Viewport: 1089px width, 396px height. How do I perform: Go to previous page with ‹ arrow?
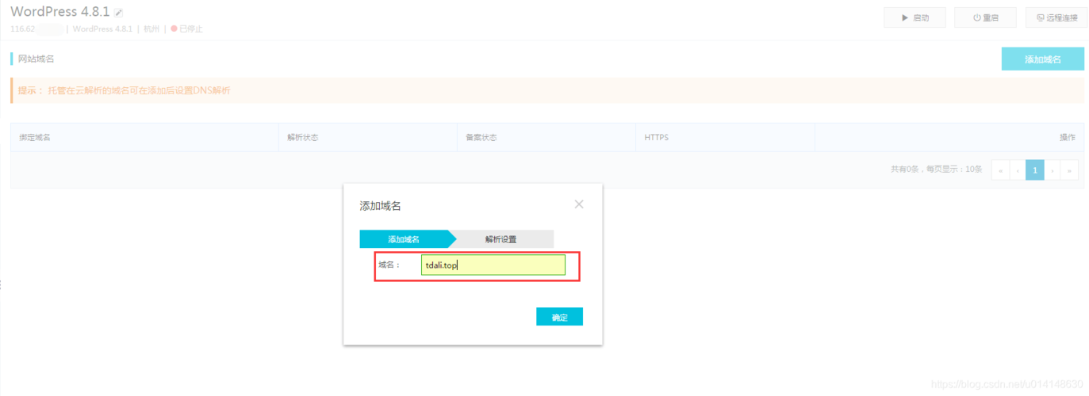[1017, 170]
